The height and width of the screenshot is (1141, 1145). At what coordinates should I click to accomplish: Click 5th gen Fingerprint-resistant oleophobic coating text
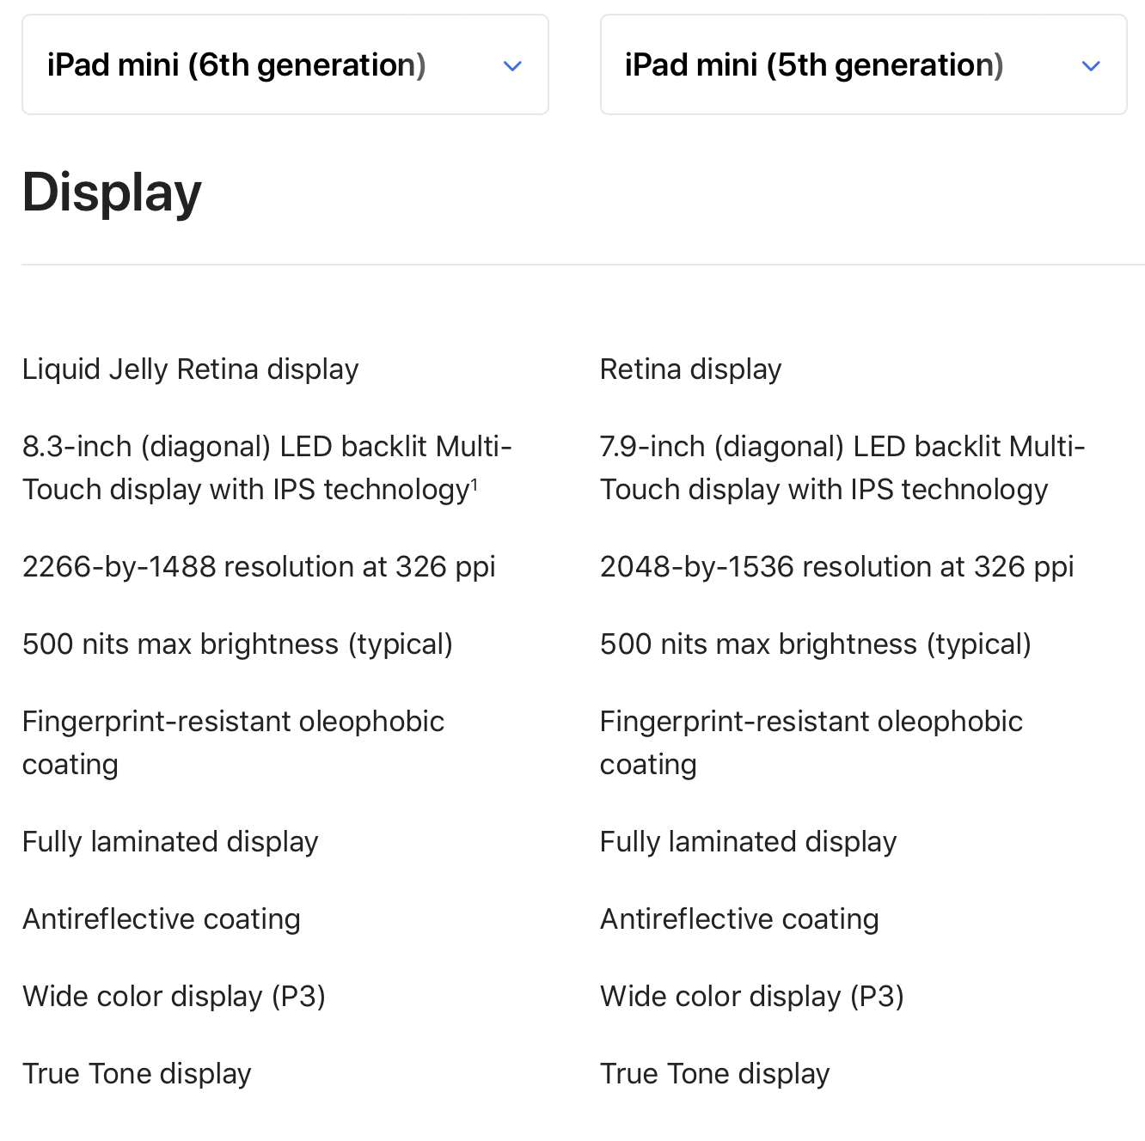pyautogui.click(x=811, y=742)
